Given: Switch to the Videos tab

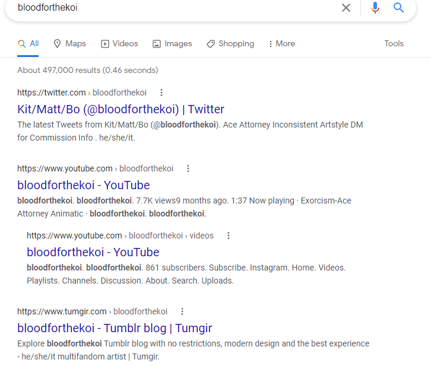Looking at the screenshot, I should 119,44.
